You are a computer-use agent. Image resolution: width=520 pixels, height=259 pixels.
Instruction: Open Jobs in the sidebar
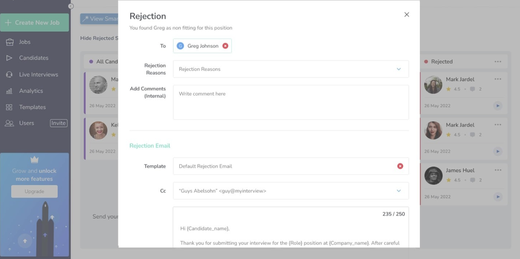point(25,42)
